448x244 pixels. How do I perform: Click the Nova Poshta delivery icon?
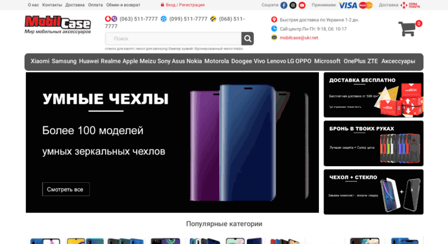pyautogui.click(x=411, y=5)
